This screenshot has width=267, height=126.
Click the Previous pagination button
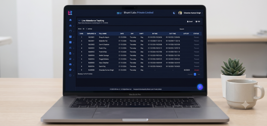(190, 74)
